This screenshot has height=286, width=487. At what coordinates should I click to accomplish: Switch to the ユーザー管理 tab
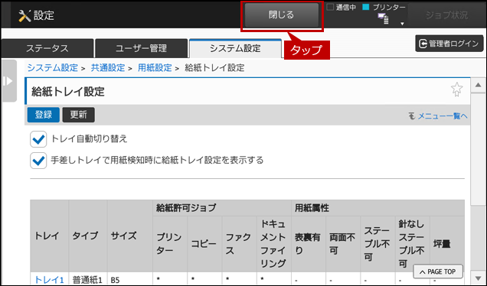[x=142, y=48]
